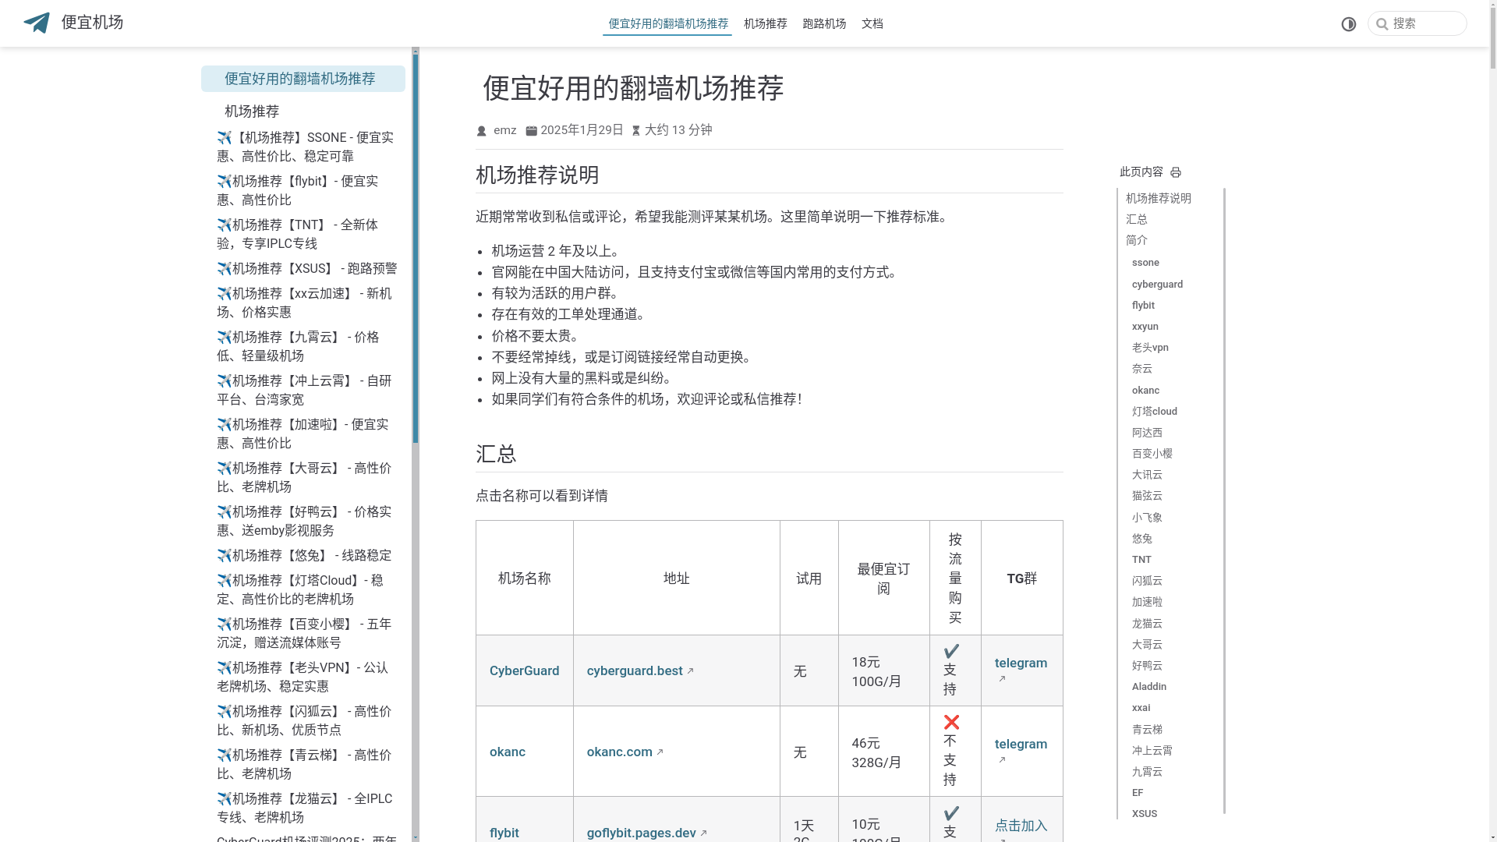Viewport: 1497px width, 842px height.
Task: Open sidebar article 【加速啦】便宜实惠
Action: (307, 433)
